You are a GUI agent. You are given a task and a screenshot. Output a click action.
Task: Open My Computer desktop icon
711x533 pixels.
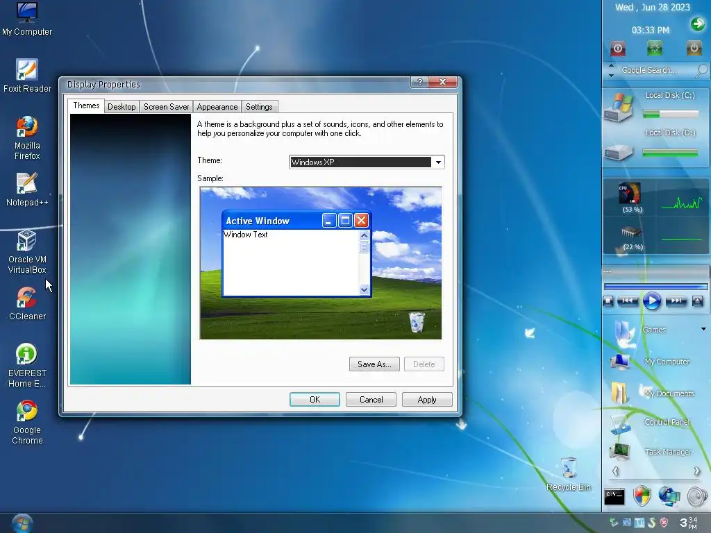[27, 19]
